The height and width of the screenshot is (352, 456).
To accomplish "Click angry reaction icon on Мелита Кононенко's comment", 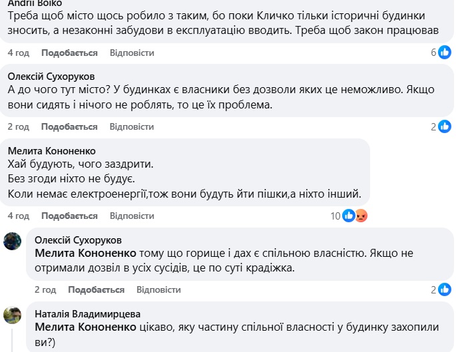I will coord(361,216).
